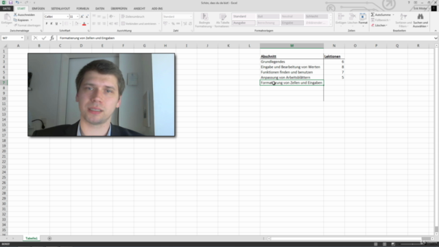Click the Ausschneiden (cut) scissors icon
This screenshot has height=247, width=439.
(15, 14)
